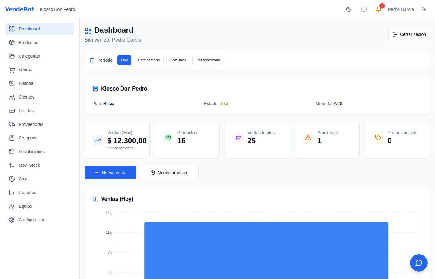The image size is (435, 279).
Task: Click the Productos box icon in sidebar
Action: click(x=12, y=42)
